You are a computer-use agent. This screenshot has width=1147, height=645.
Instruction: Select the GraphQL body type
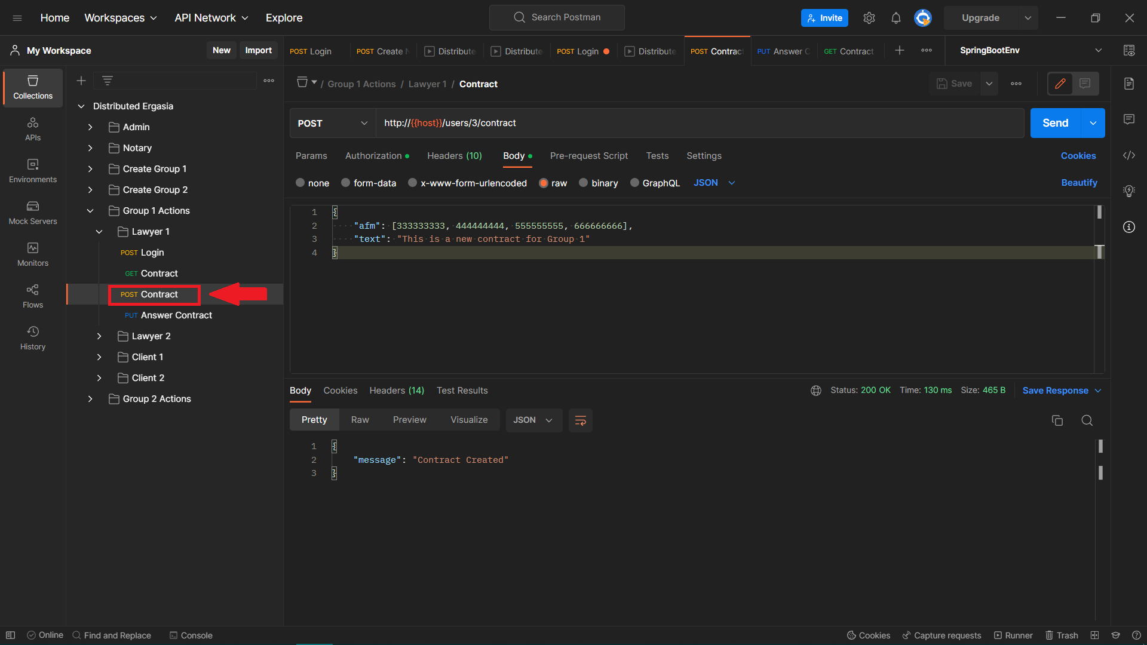click(x=655, y=183)
